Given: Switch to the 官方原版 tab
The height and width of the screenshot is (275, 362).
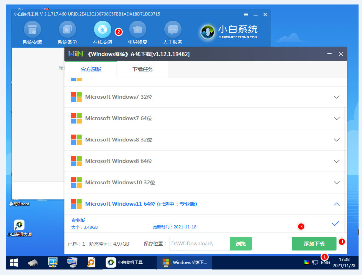Looking at the screenshot, I should pyautogui.click(x=91, y=69).
